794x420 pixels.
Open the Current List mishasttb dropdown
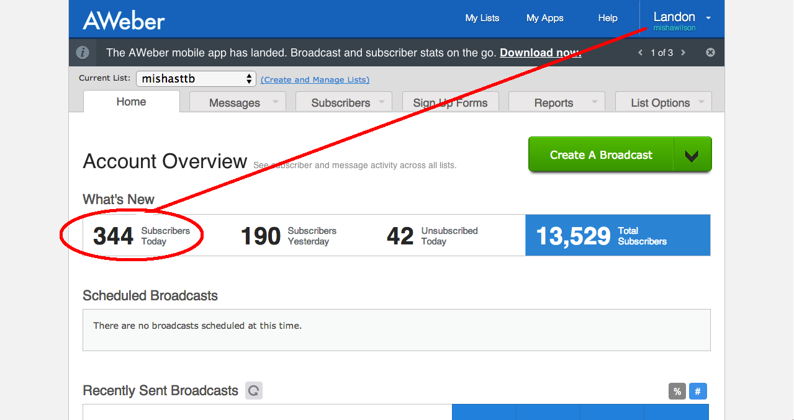coord(196,79)
